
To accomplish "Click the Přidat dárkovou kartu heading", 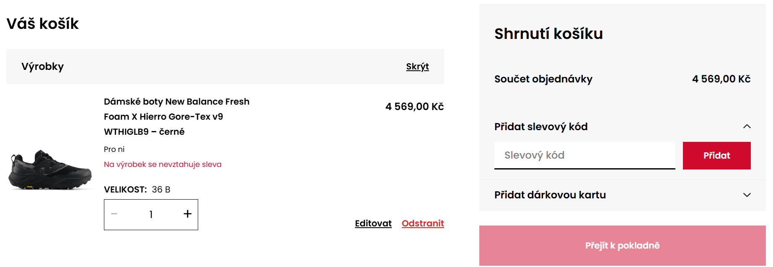I will (x=550, y=195).
